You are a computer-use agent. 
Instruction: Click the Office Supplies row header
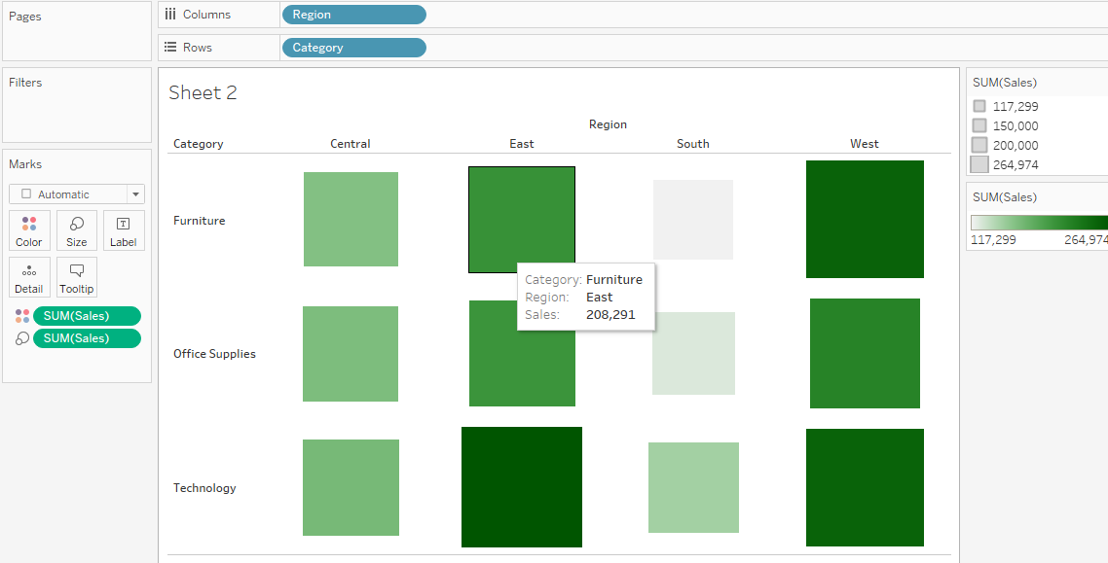coord(214,354)
